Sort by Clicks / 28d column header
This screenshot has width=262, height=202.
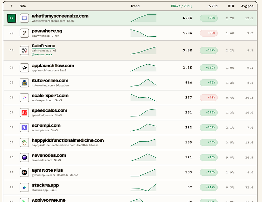[181, 6]
